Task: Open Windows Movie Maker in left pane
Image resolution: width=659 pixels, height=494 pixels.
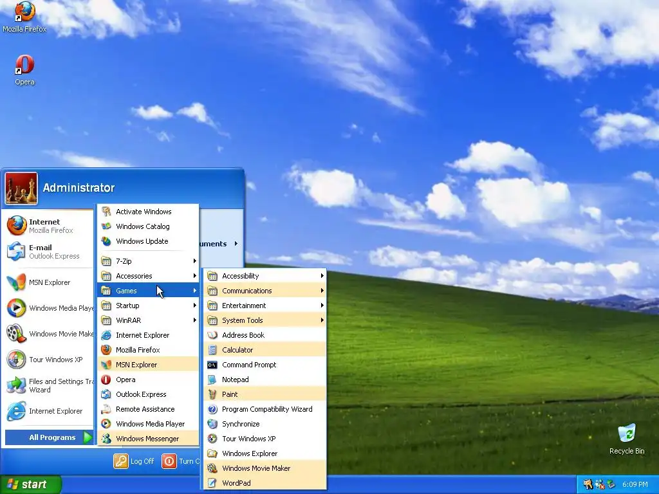Action: (49, 334)
